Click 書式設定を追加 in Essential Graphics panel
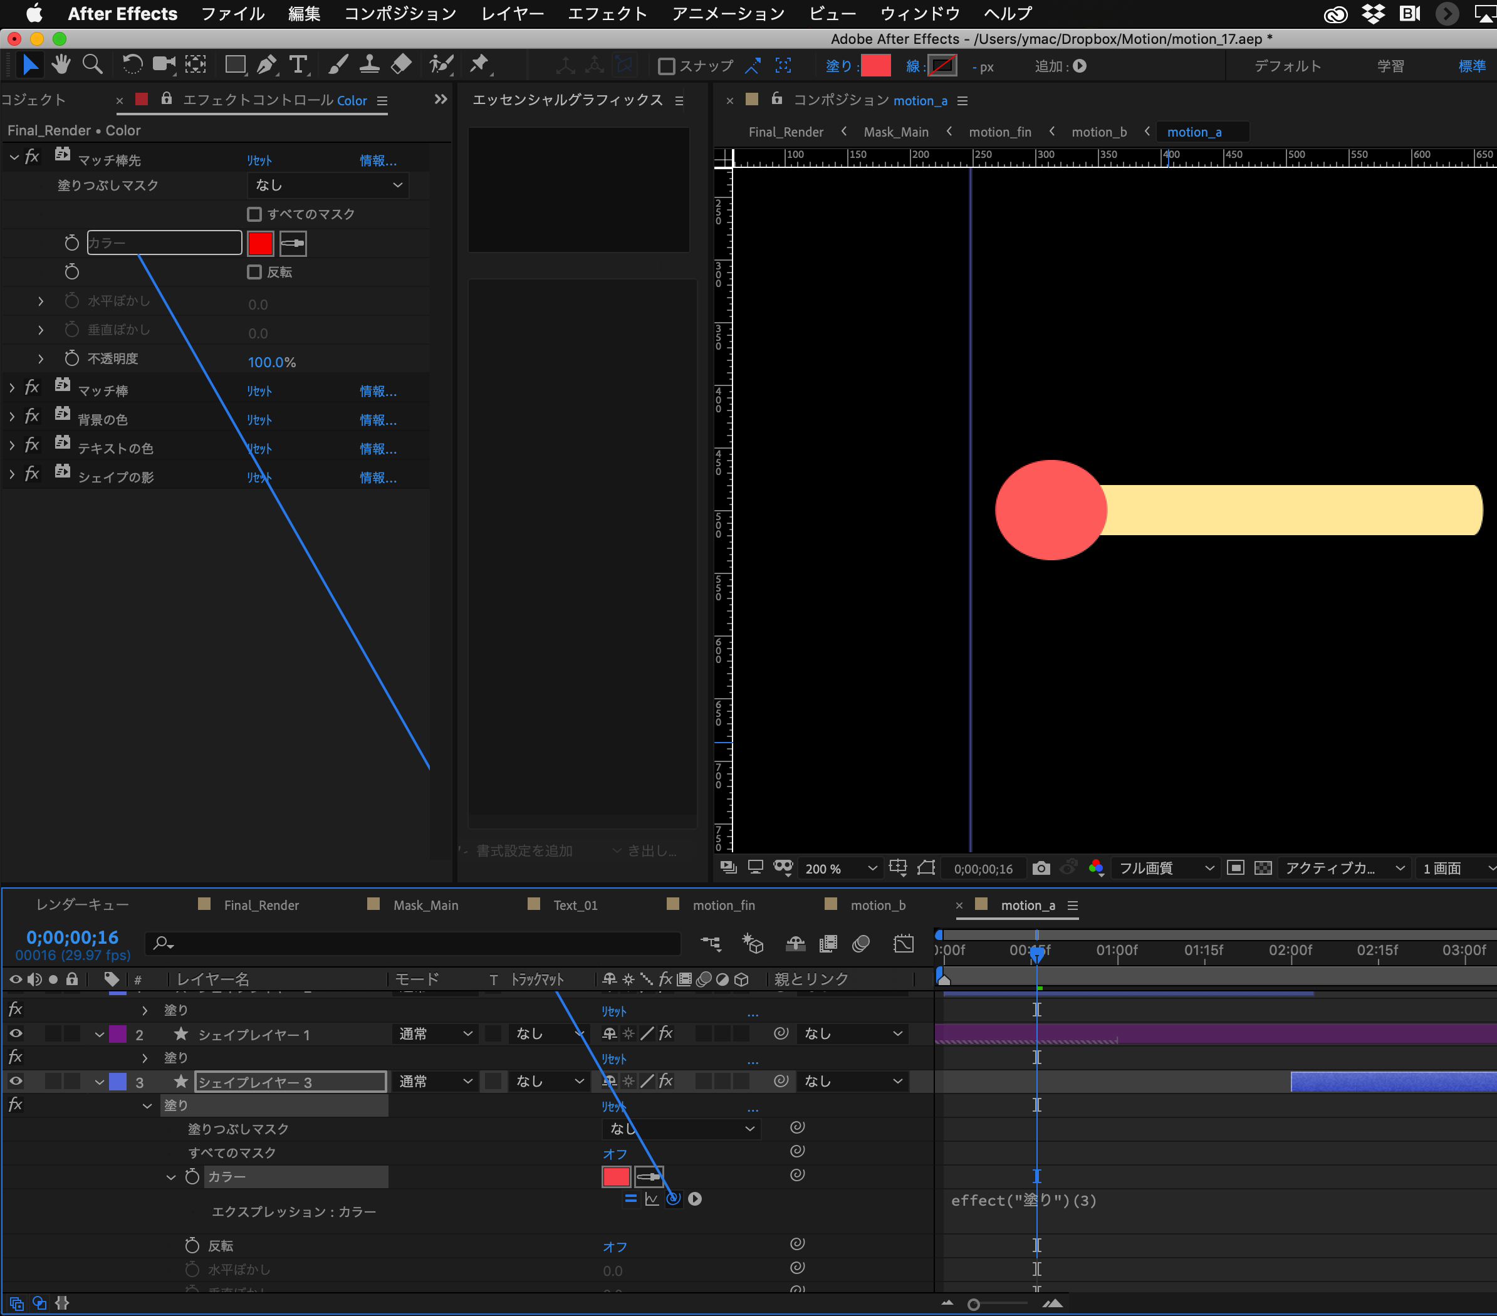 (524, 850)
